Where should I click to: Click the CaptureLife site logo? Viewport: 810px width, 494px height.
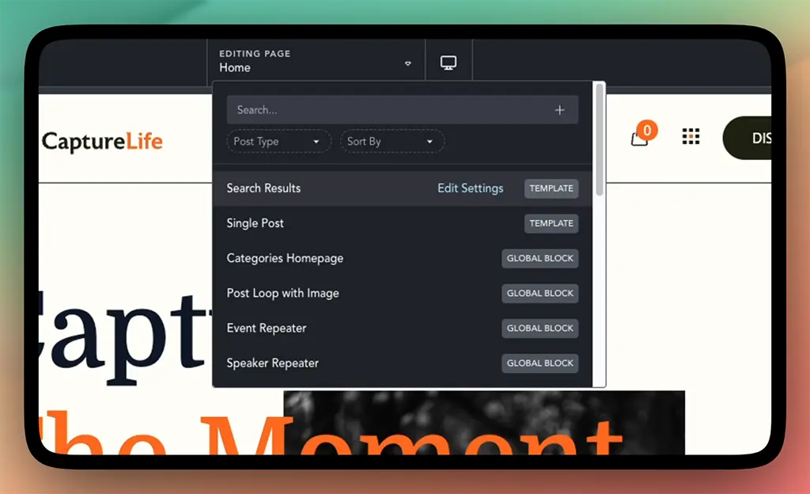[101, 141]
